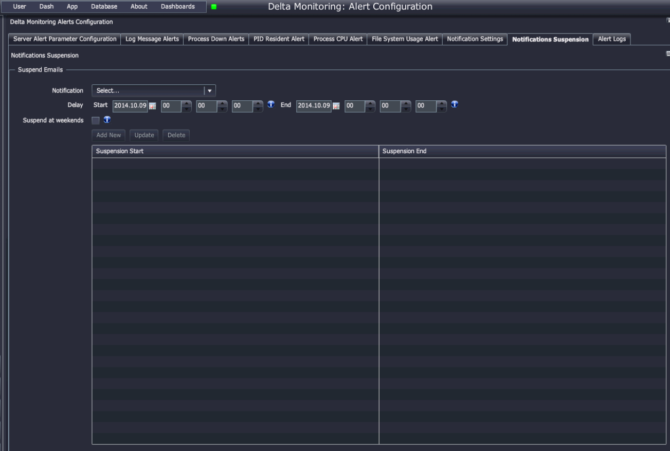This screenshot has width=670, height=451.
Task: Switch to Alert Logs tab
Action: coord(612,39)
